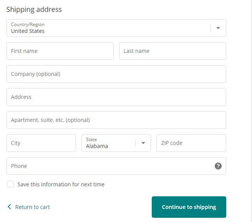
Task: Click the Shipping address heading
Action: point(34,9)
